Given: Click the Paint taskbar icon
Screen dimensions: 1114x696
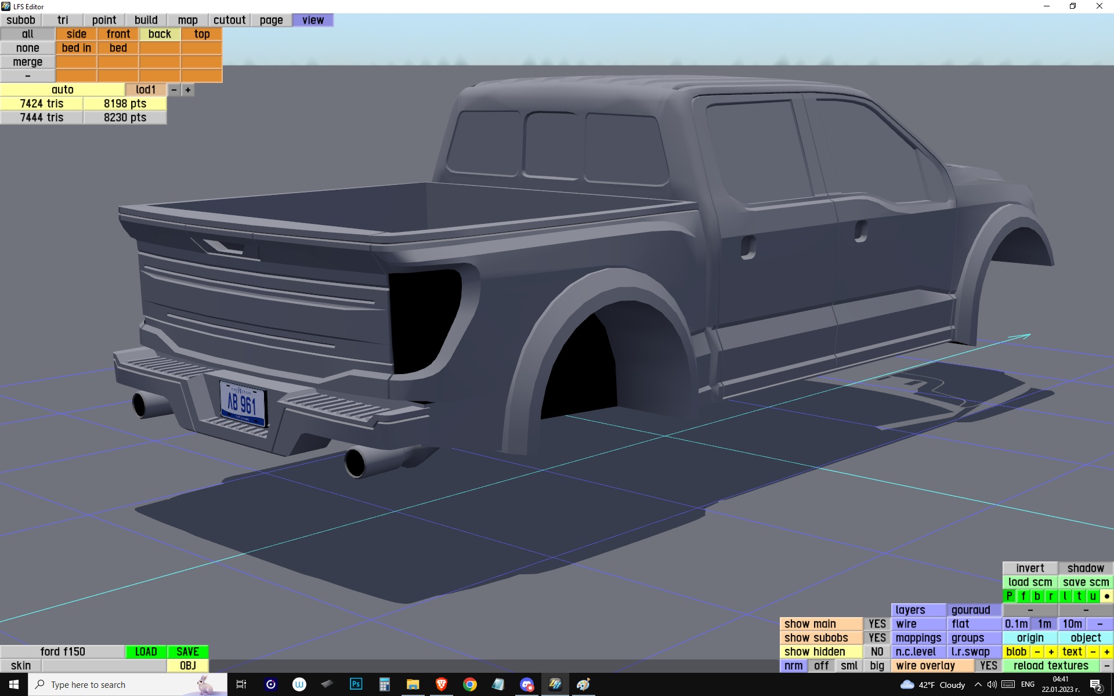Looking at the screenshot, I should click(x=583, y=684).
